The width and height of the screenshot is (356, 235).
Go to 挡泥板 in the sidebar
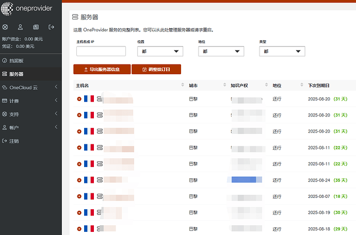coord(31,61)
